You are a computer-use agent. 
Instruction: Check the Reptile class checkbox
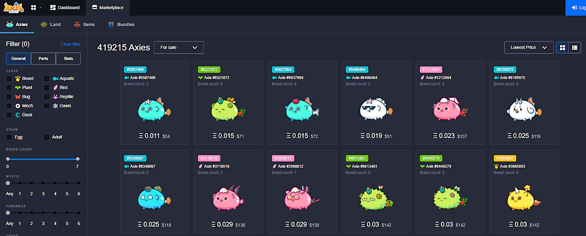(x=47, y=97)
